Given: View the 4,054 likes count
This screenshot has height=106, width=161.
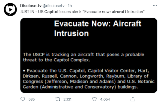Looking at the screenshot, I should coord(105,99).
